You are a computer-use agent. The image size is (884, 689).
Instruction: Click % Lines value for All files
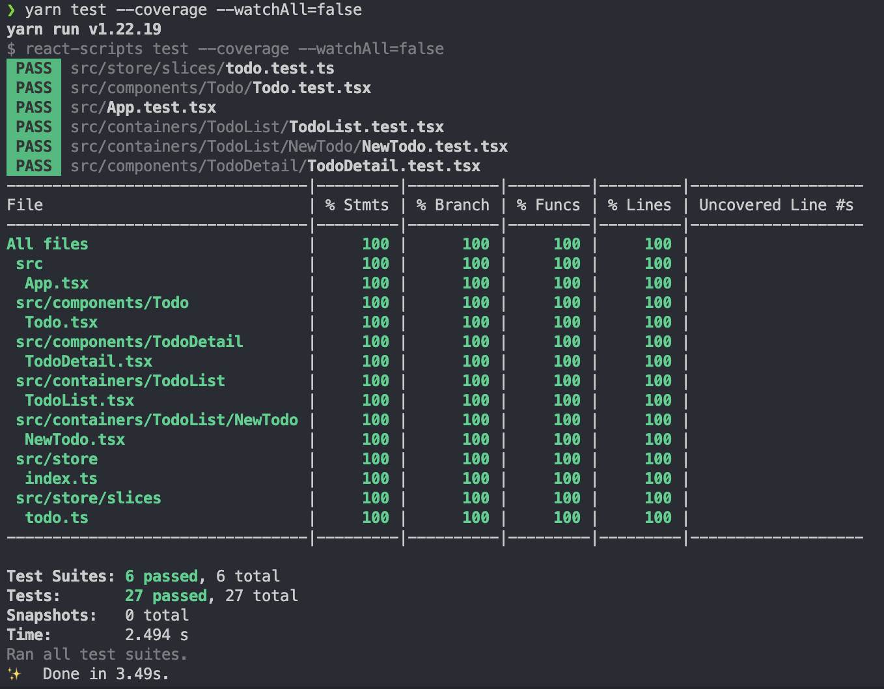coord(658,244)
